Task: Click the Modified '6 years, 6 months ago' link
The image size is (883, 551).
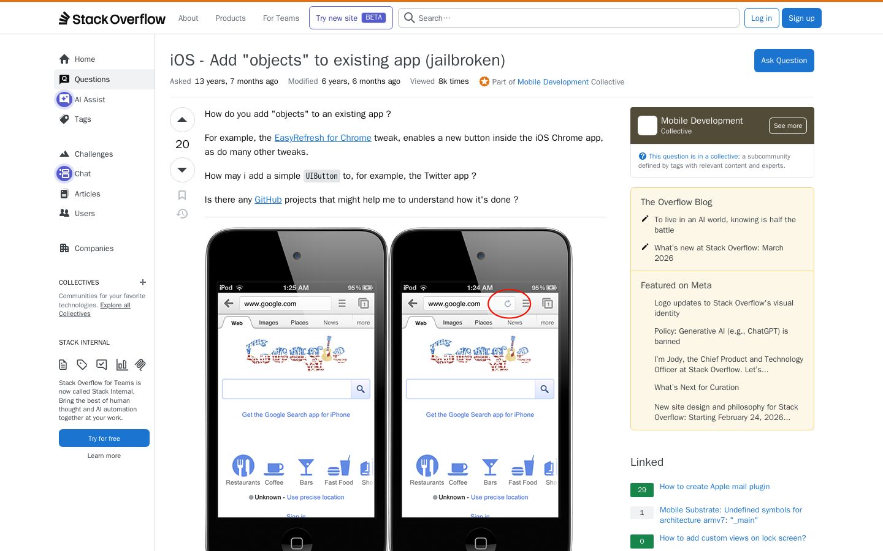Action: [x=361, y=81]
